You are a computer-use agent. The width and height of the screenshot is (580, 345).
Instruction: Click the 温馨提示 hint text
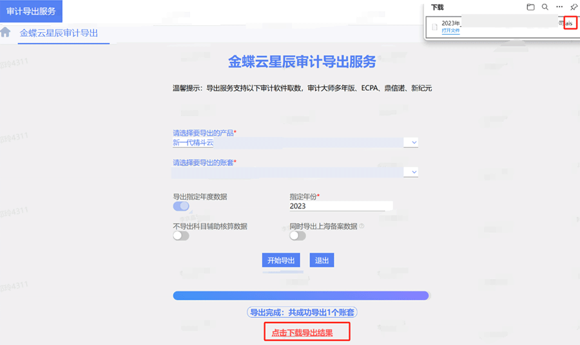(302, 88)
